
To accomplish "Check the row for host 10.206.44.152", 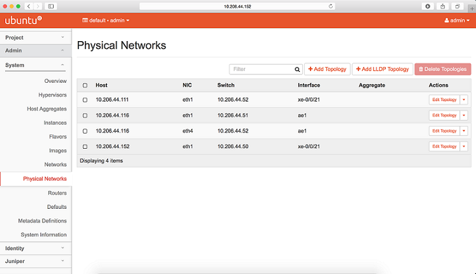I will point(85,147).
